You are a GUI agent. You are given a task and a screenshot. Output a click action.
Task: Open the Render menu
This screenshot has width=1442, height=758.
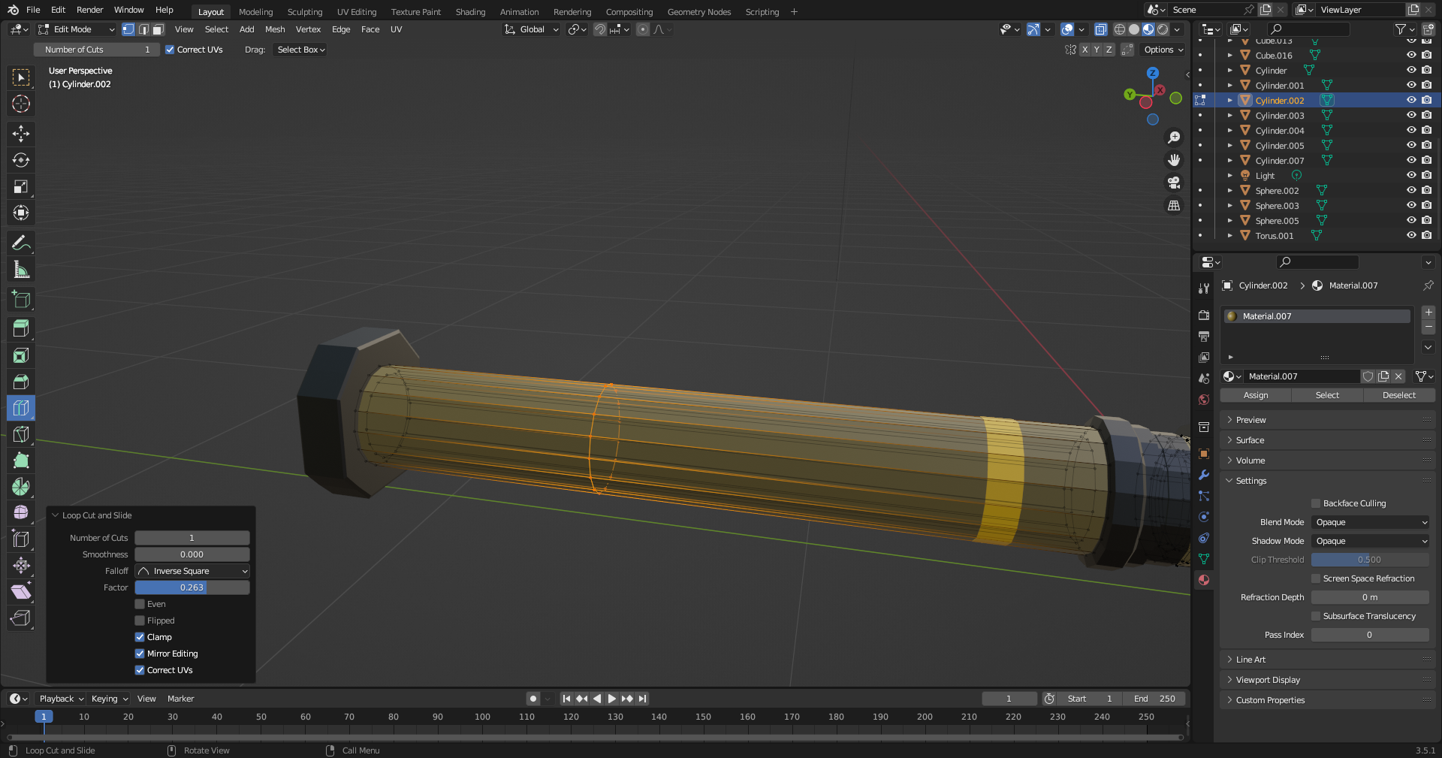pos(89,10)
